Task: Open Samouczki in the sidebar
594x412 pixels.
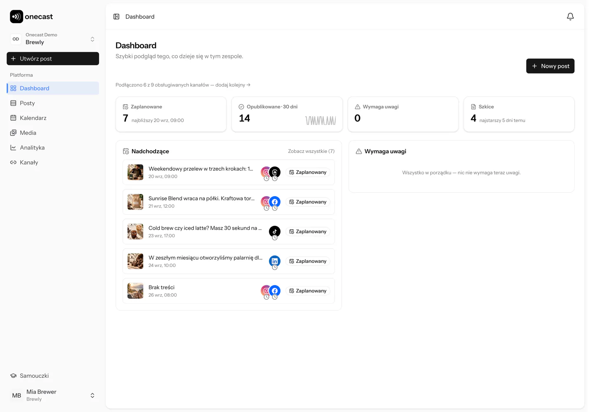Action: [53, 376]
